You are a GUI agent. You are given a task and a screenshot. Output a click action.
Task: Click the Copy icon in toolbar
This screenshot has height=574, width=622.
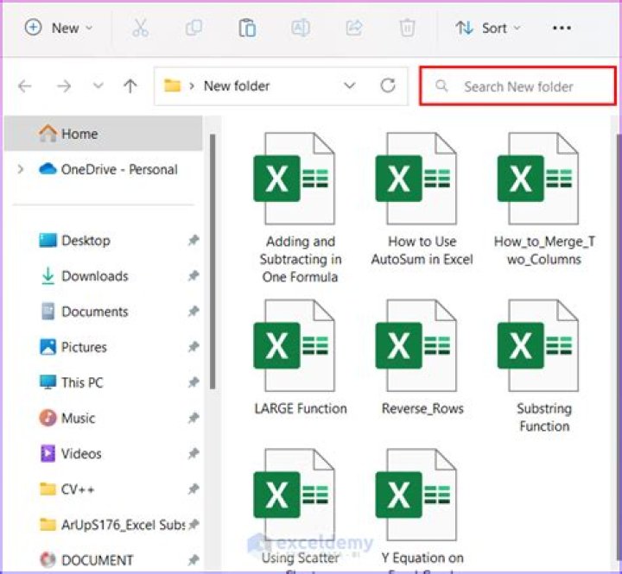pyautogui.click(x=194, y=28)
